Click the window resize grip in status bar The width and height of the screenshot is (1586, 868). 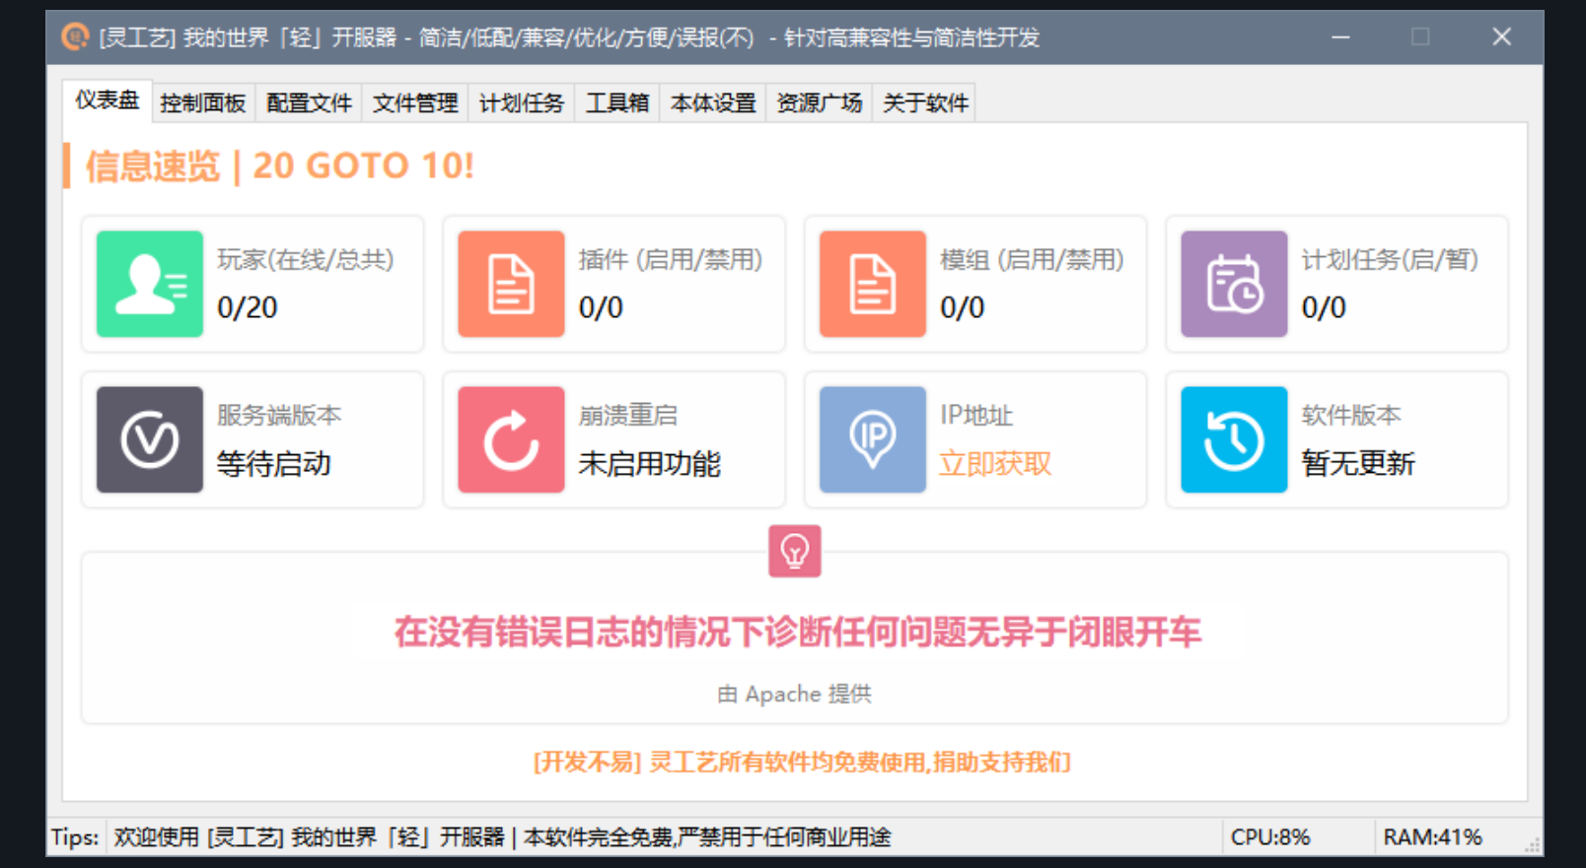(x=1533, y=845)
